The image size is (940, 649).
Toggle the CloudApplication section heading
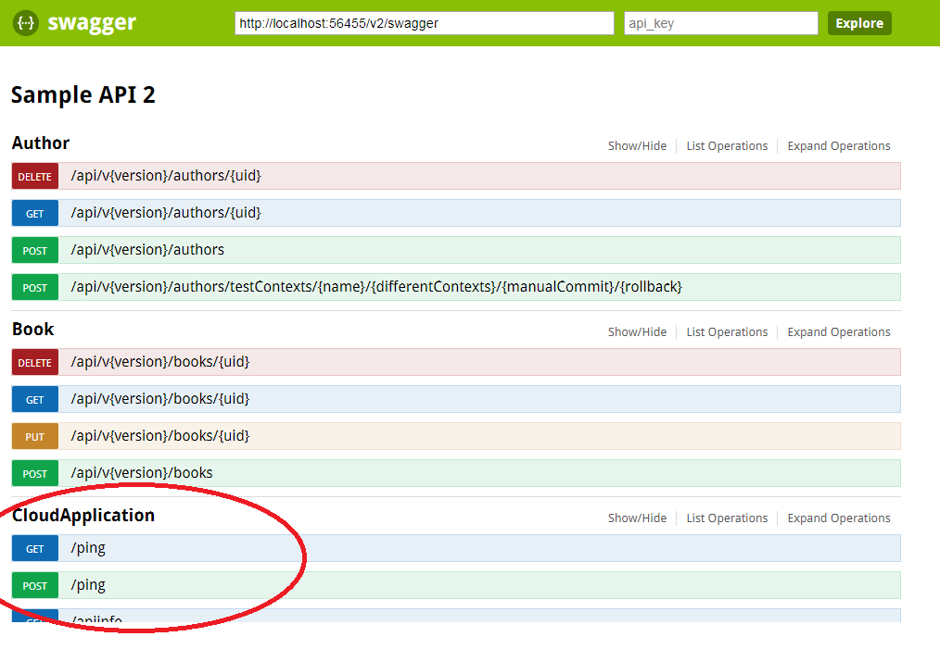pyautogui.click(x=83, y=516)
